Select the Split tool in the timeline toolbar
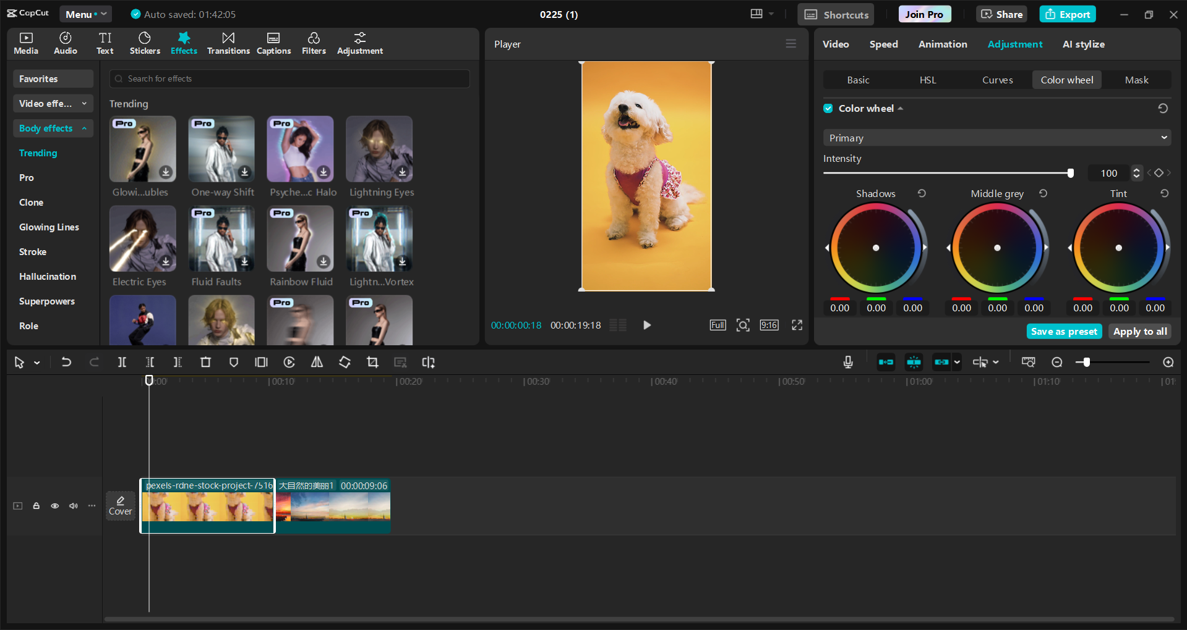The image size is (1187, 630). [122, 362]
